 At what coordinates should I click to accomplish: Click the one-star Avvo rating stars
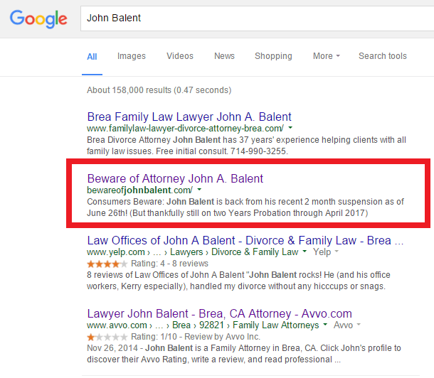coord(107,337)
